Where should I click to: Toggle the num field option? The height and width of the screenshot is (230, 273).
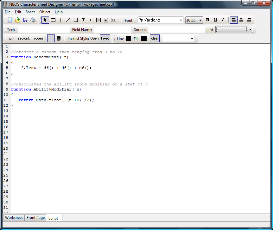point(11,38)
